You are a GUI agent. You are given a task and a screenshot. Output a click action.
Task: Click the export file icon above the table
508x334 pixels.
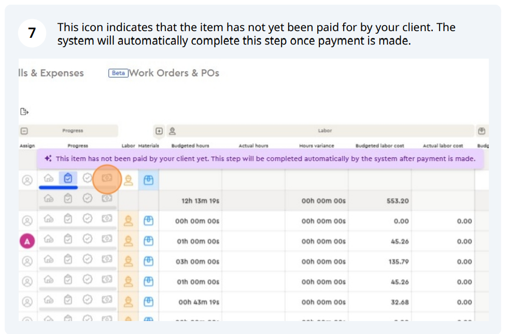tap(24, 112)
